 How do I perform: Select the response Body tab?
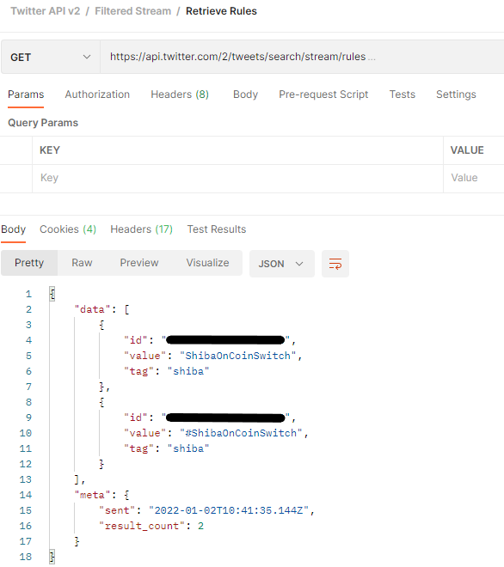pyautogui.click(x=14, y=229)
